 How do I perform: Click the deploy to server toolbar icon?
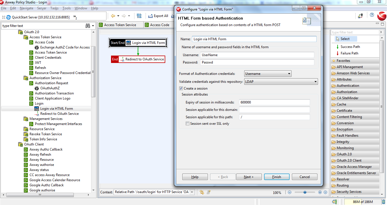click(x=360, y=16)
